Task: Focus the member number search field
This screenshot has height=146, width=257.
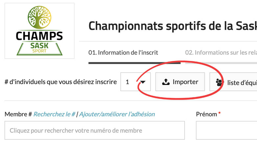Action: (95, 131)
